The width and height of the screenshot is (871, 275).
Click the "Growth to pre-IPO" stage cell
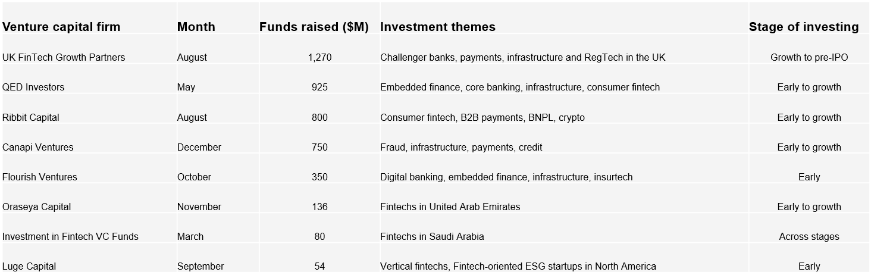pos(809,58)
